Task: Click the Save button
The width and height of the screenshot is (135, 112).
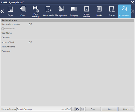Action: (110, 109)
